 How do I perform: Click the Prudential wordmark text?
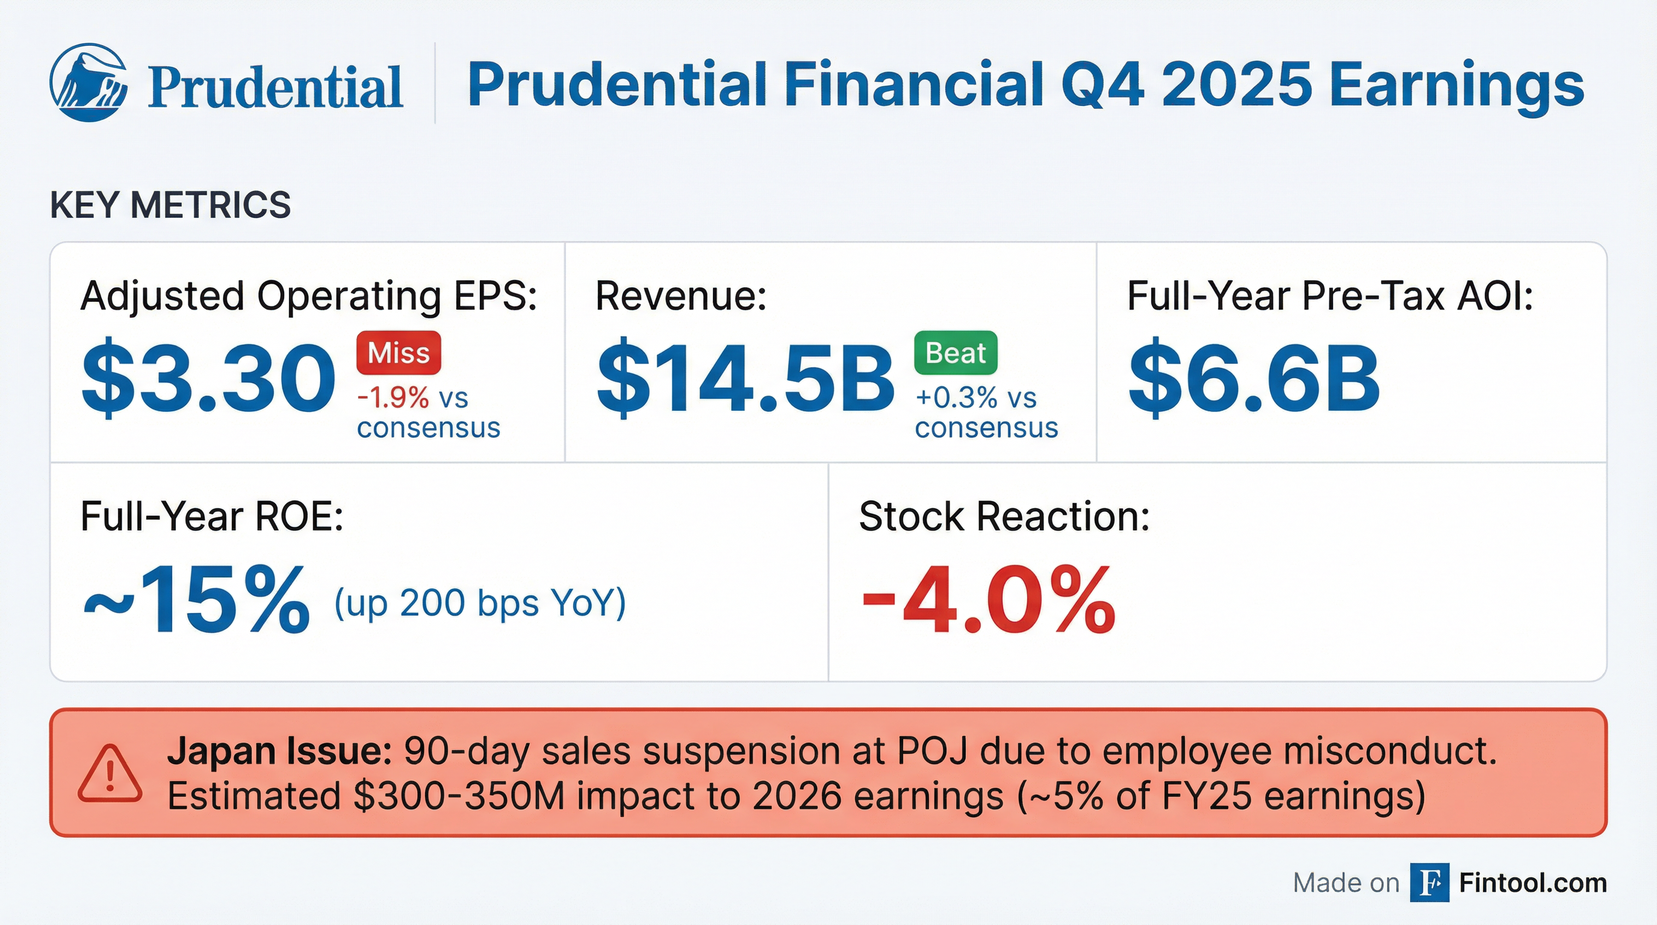[275, 86]
